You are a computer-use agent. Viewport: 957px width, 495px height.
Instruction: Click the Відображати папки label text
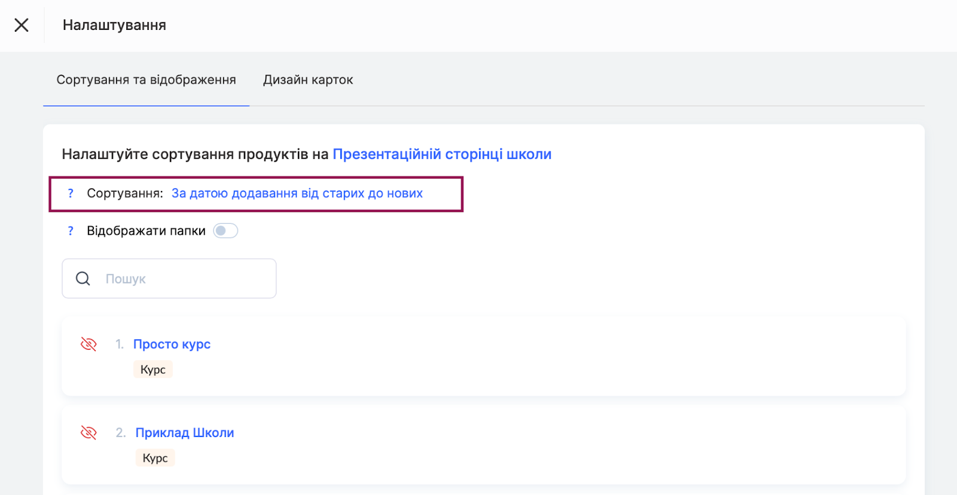pos(146,231)
